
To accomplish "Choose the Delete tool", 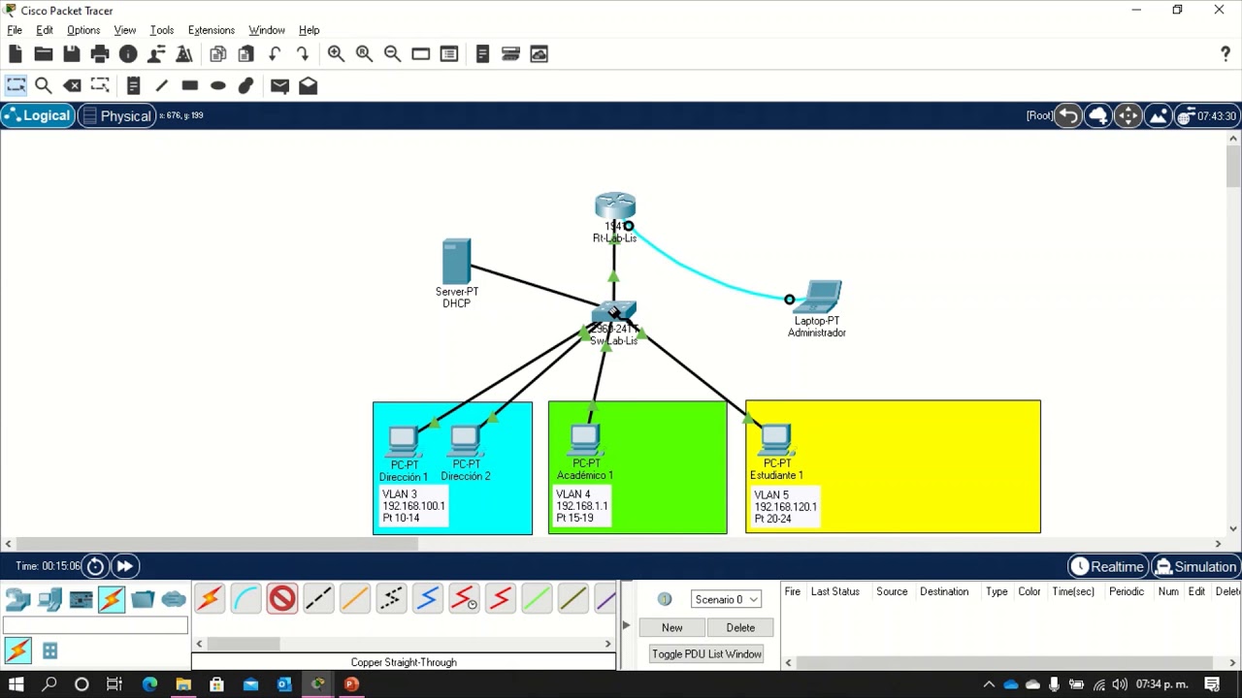I will click(x=72, y=85).
